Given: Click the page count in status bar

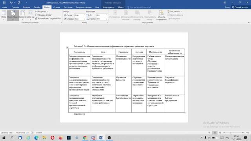Looking at the screenshot, I should point(7,133).
